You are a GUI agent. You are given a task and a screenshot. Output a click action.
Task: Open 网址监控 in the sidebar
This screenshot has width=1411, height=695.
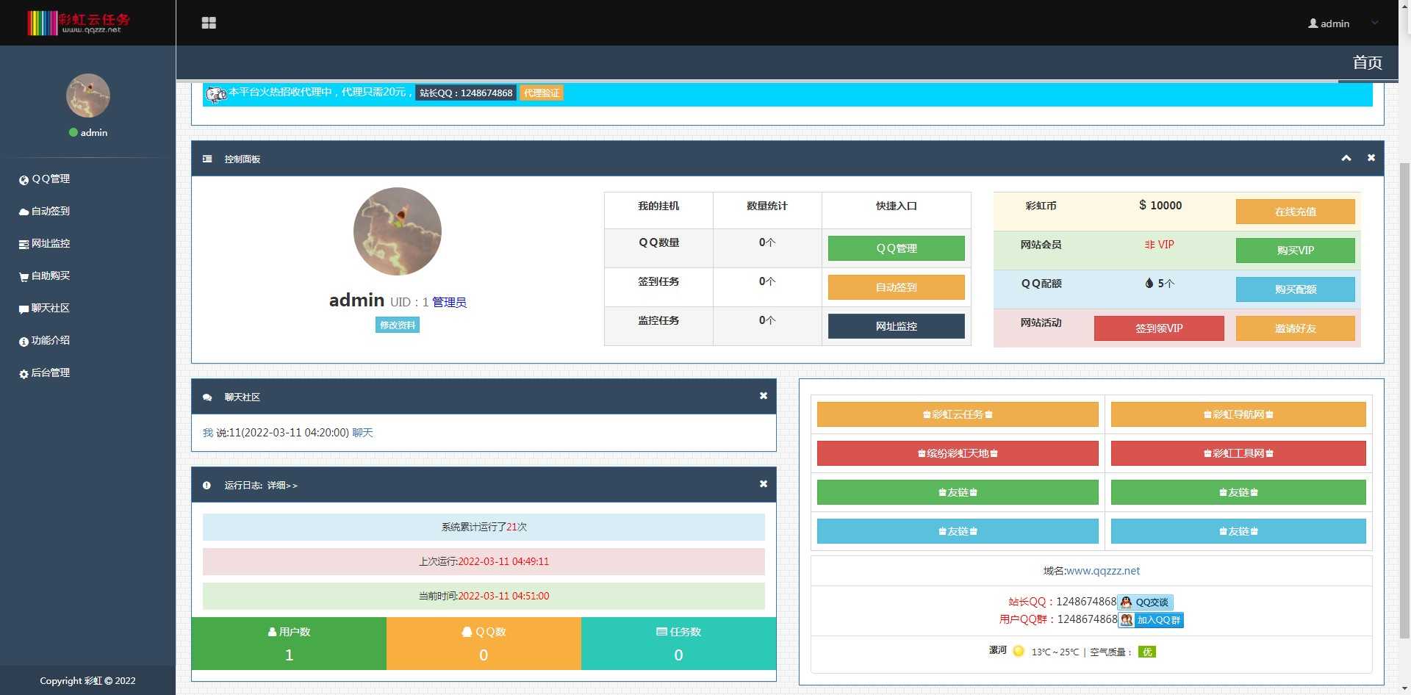click(x=44, y=244)
